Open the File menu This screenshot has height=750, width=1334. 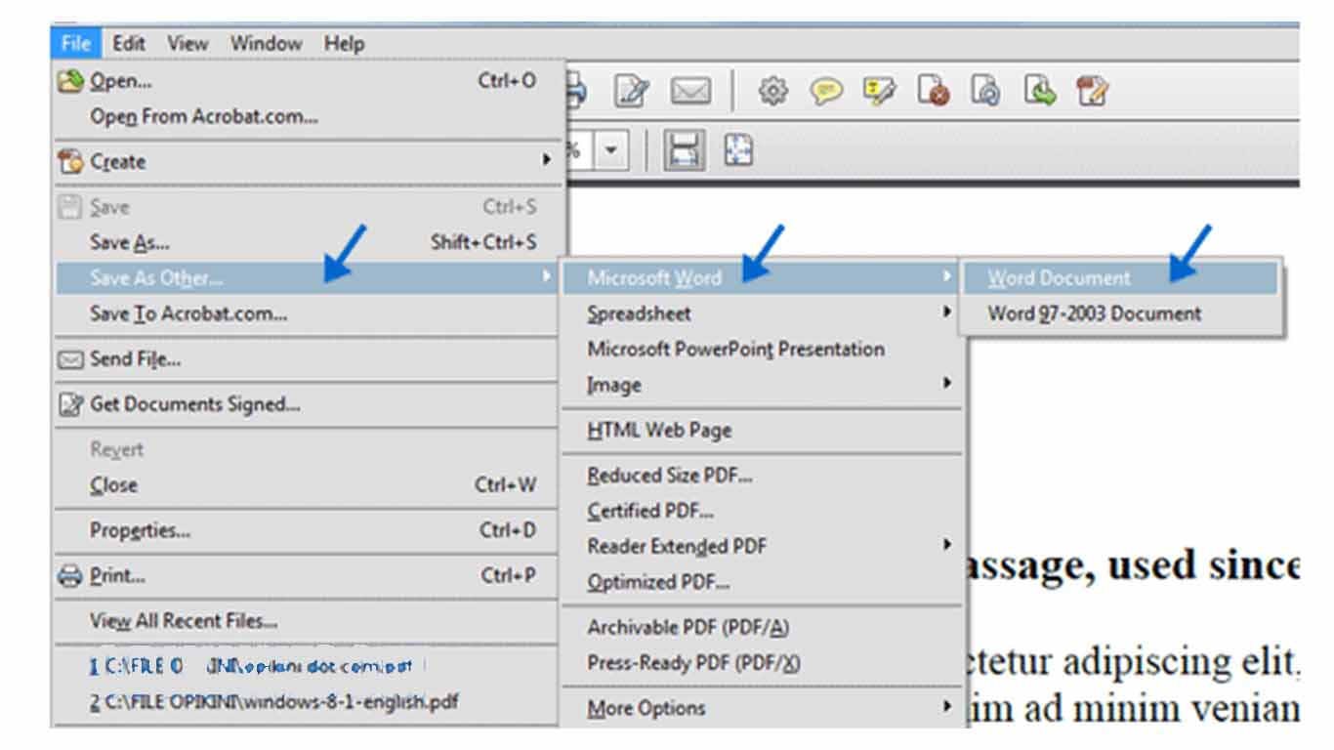click(x=76, y=43)
